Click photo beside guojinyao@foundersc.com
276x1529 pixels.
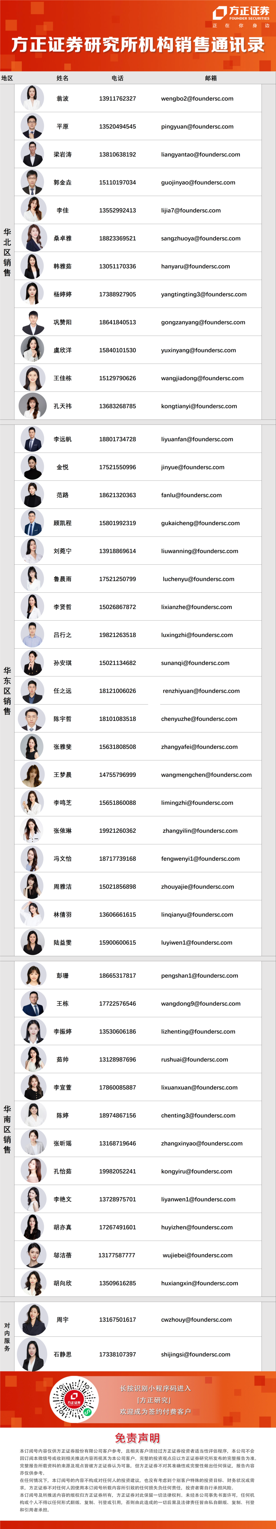(x=32, y=182)
